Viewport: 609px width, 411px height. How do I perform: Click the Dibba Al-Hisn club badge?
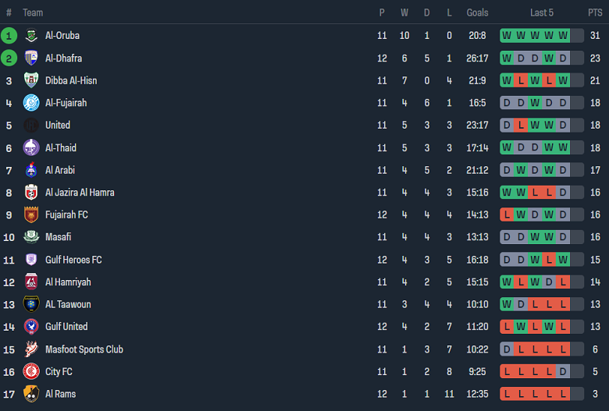click(31, 80)
